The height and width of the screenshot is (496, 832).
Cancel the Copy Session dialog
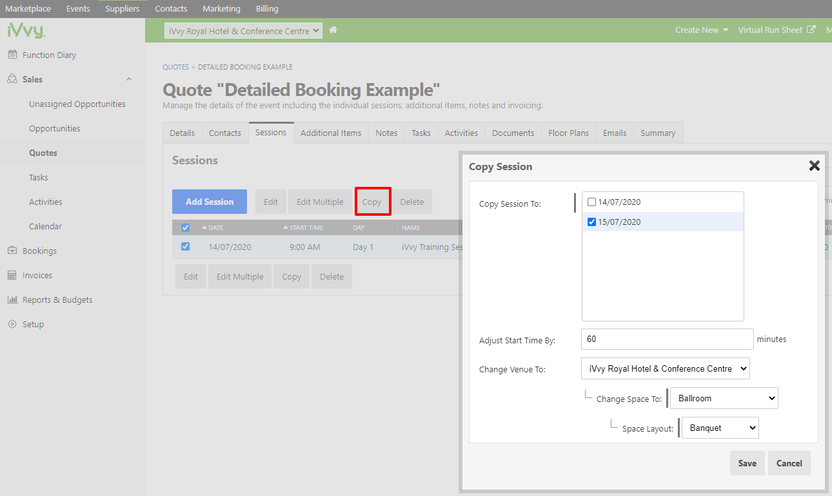[789, 463]
